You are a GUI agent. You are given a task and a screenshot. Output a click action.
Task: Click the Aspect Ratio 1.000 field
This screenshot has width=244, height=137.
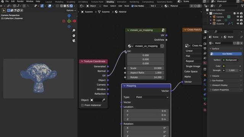[146, 73]
